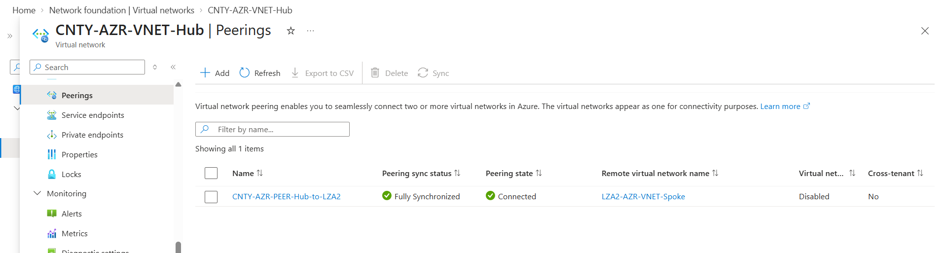Go to Network foundation | Virtual networks breadcrumb
Viewport: 946px width, 253px height.
pos(122,10)
